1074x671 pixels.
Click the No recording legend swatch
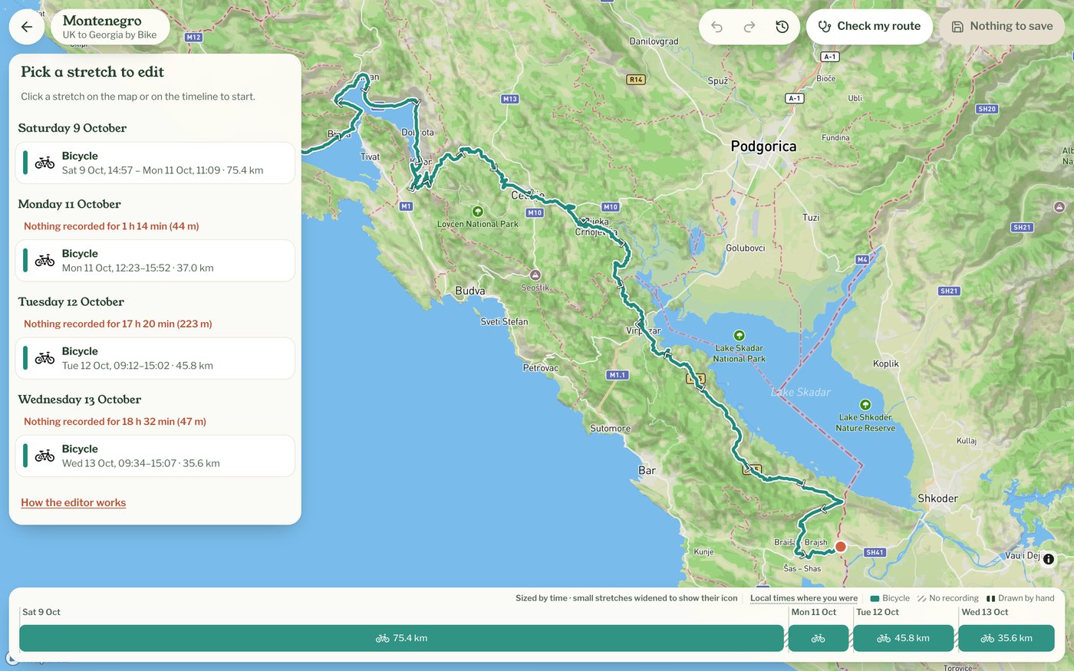click(x=921, y=598)
